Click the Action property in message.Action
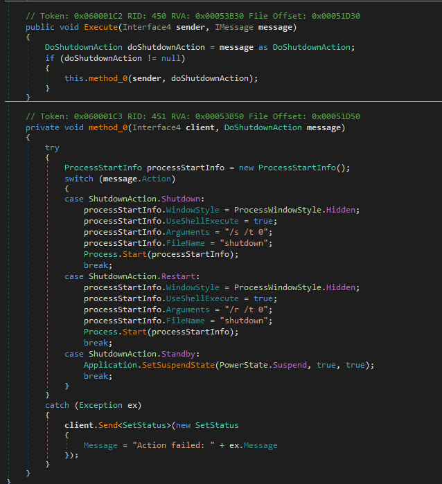442x484 pixels. coord(157,179)
